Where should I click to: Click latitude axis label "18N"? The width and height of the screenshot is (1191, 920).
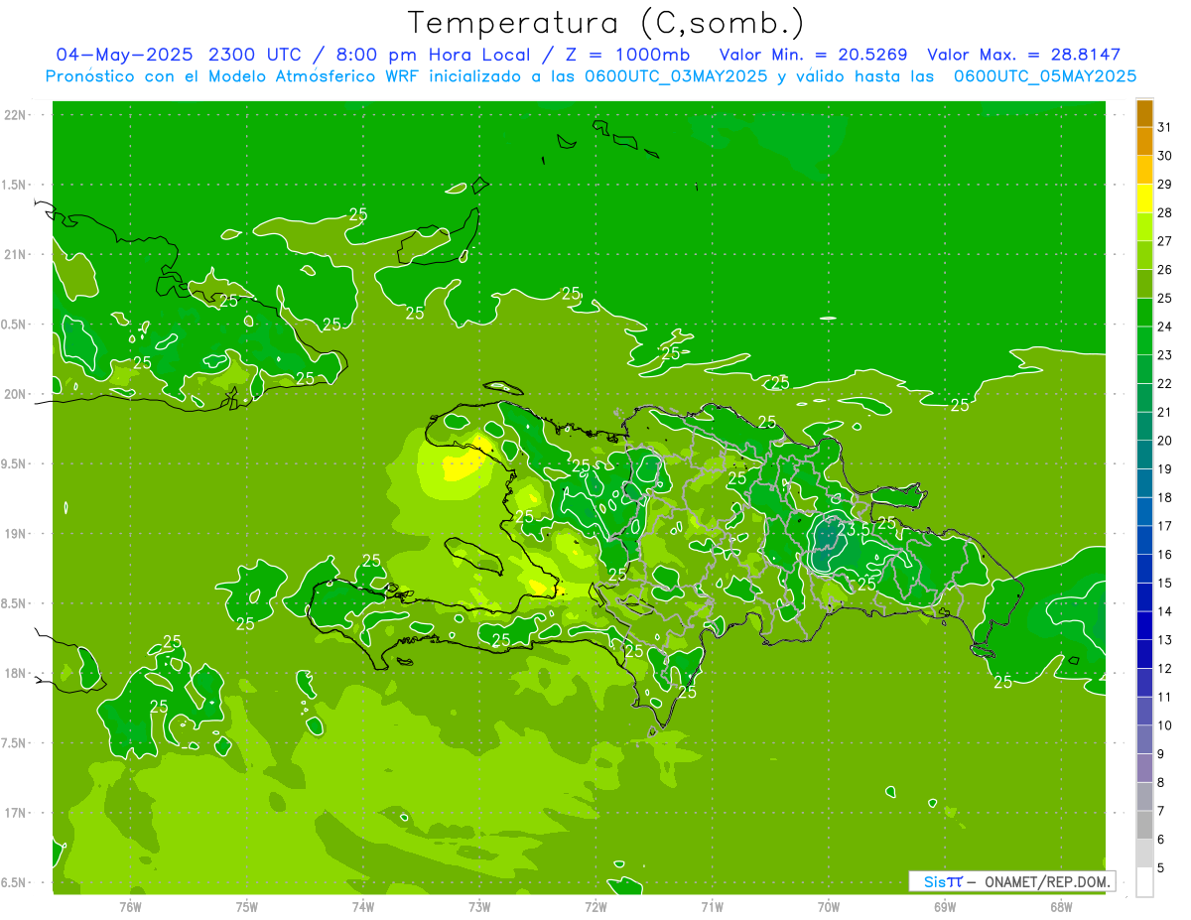pos(14,673)
